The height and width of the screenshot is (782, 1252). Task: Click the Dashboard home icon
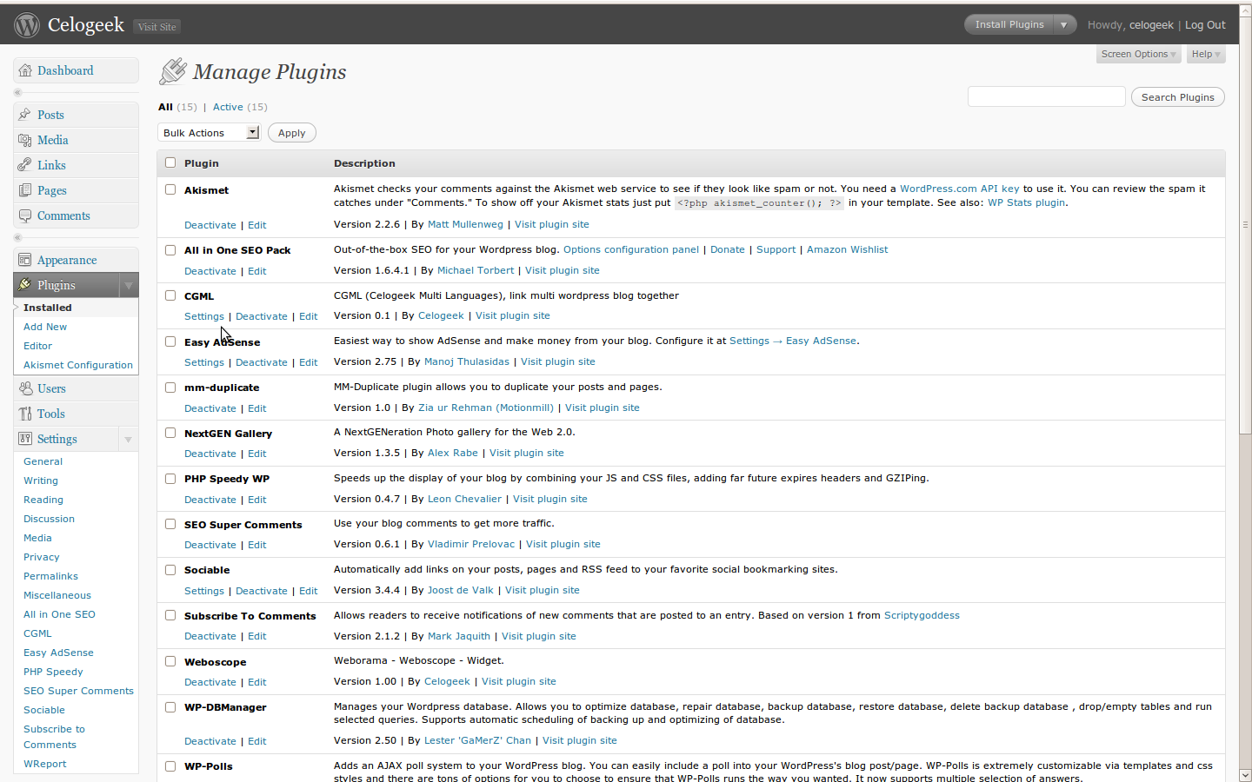click(x=25, y=70)
